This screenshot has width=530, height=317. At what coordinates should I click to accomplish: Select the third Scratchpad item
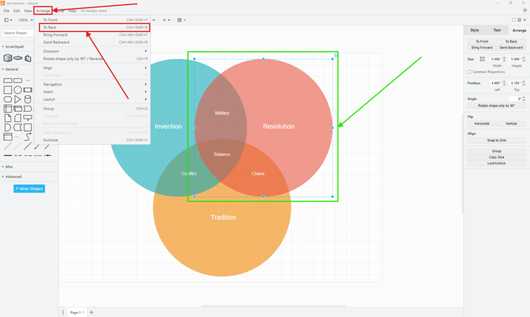28,58
